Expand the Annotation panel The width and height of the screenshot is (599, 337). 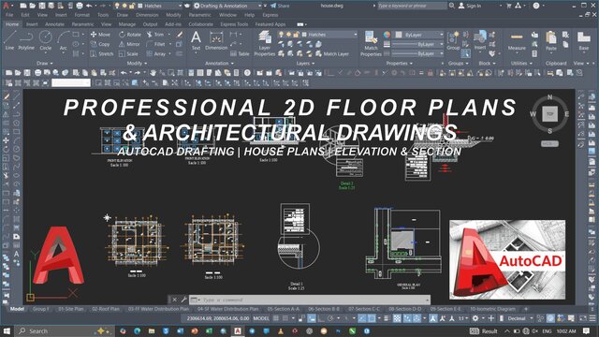(x=220, y=63)
